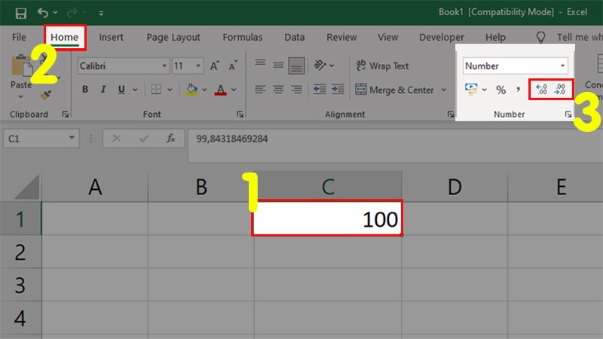Switch to the Formulas tab
Viewport: 603px width, 339px height.
tap(242, 37)
